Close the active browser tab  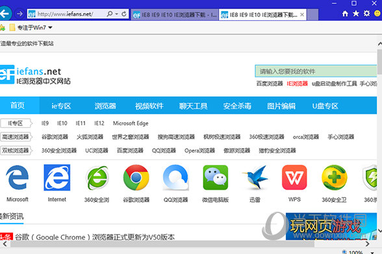pyautogui.click(x=302, y=15)
